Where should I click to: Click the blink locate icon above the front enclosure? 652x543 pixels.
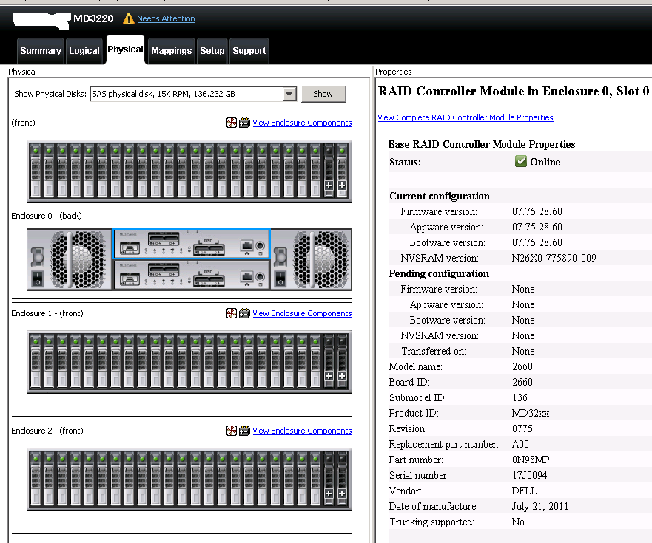tap(231, 123)
